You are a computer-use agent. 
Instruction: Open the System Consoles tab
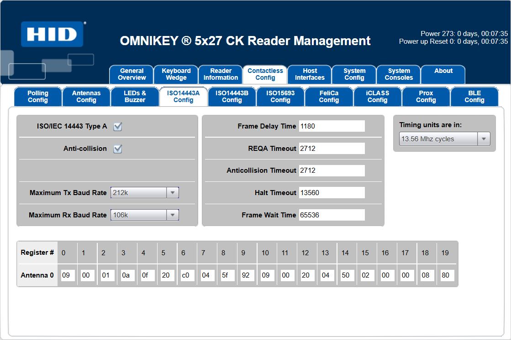click(x=399, y=74)
